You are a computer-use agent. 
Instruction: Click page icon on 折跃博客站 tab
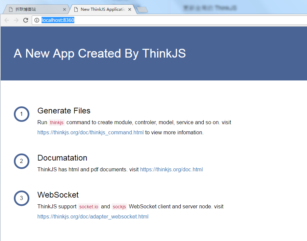tap(11, 9)
